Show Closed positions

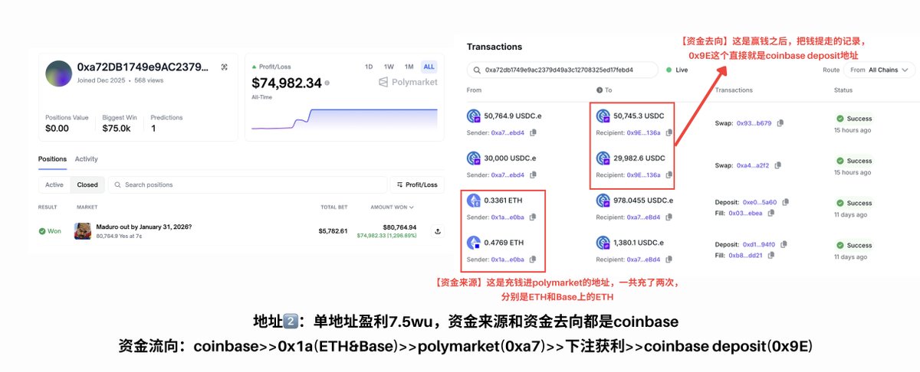[x=87, y=184]
